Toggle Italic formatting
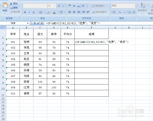This screenshot has width=153, height=121. pos(29,12)
